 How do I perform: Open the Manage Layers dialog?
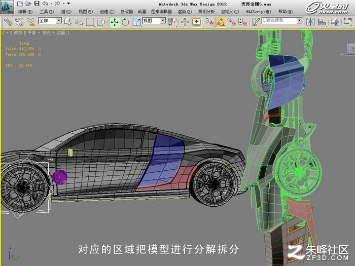point(335,22)
